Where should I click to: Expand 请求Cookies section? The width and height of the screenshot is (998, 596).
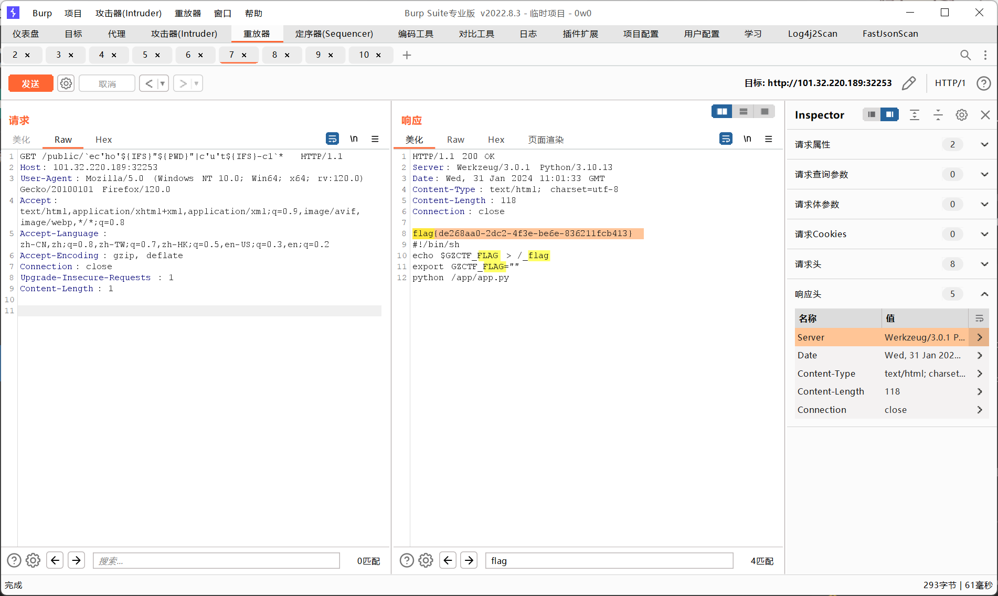pos(984,234)
